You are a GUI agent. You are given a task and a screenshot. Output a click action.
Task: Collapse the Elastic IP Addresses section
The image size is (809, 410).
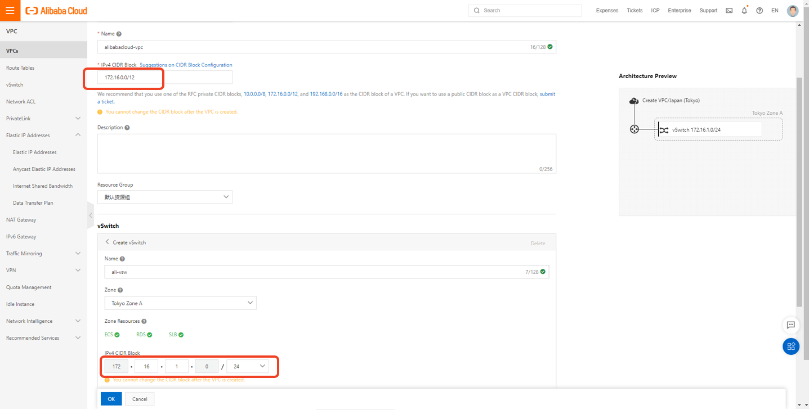pos(78,135)
